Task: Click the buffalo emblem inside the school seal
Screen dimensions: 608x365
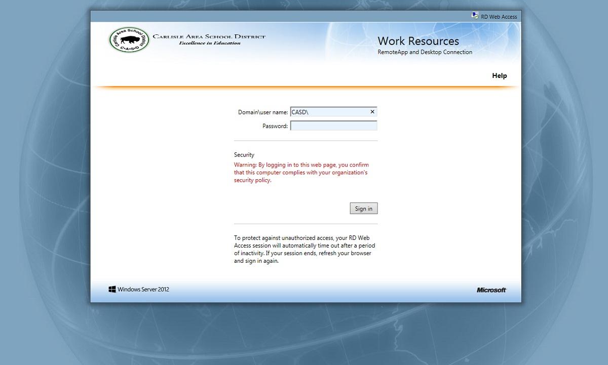Action: (x=129, y=39)
